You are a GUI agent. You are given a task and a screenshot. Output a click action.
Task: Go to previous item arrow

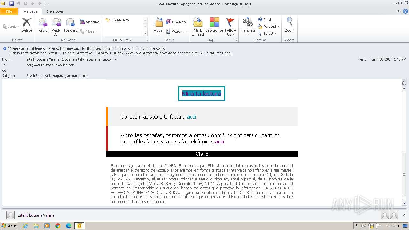click(33, 4)
